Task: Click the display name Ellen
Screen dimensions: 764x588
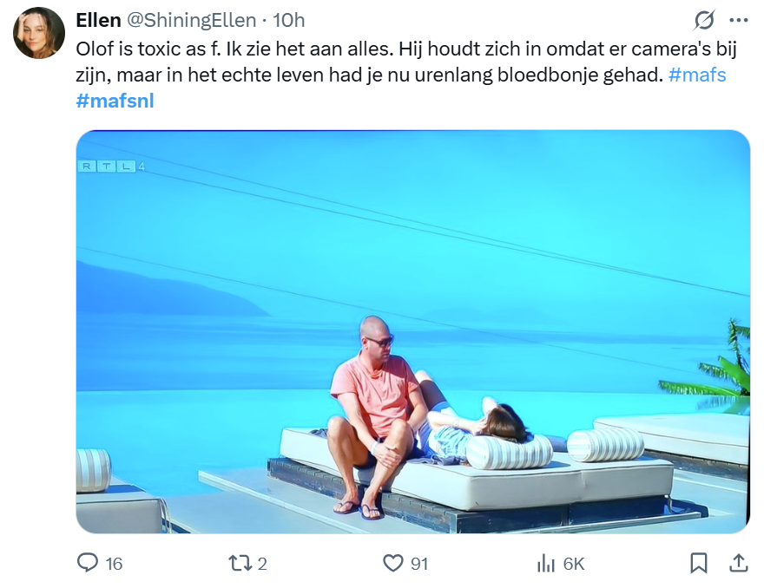Action: [98, 20]
